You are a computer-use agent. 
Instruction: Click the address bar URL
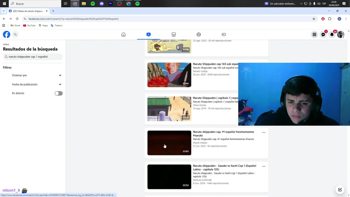coord(73,19)
